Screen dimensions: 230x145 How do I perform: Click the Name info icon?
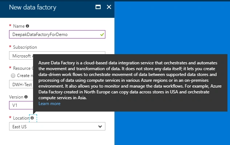tap(27, 26)
